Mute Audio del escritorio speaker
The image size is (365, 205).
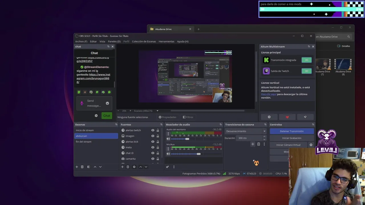click(x=168, y=139)
